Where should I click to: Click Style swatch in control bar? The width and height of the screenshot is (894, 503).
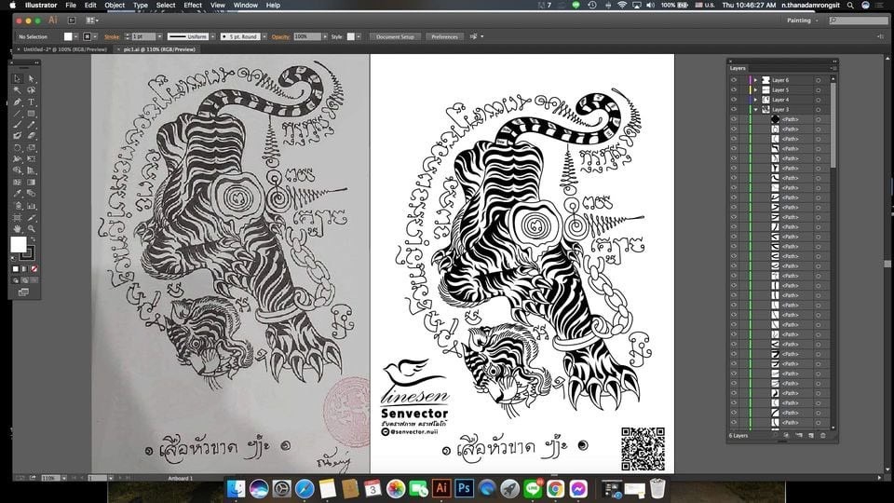(351, 36)
